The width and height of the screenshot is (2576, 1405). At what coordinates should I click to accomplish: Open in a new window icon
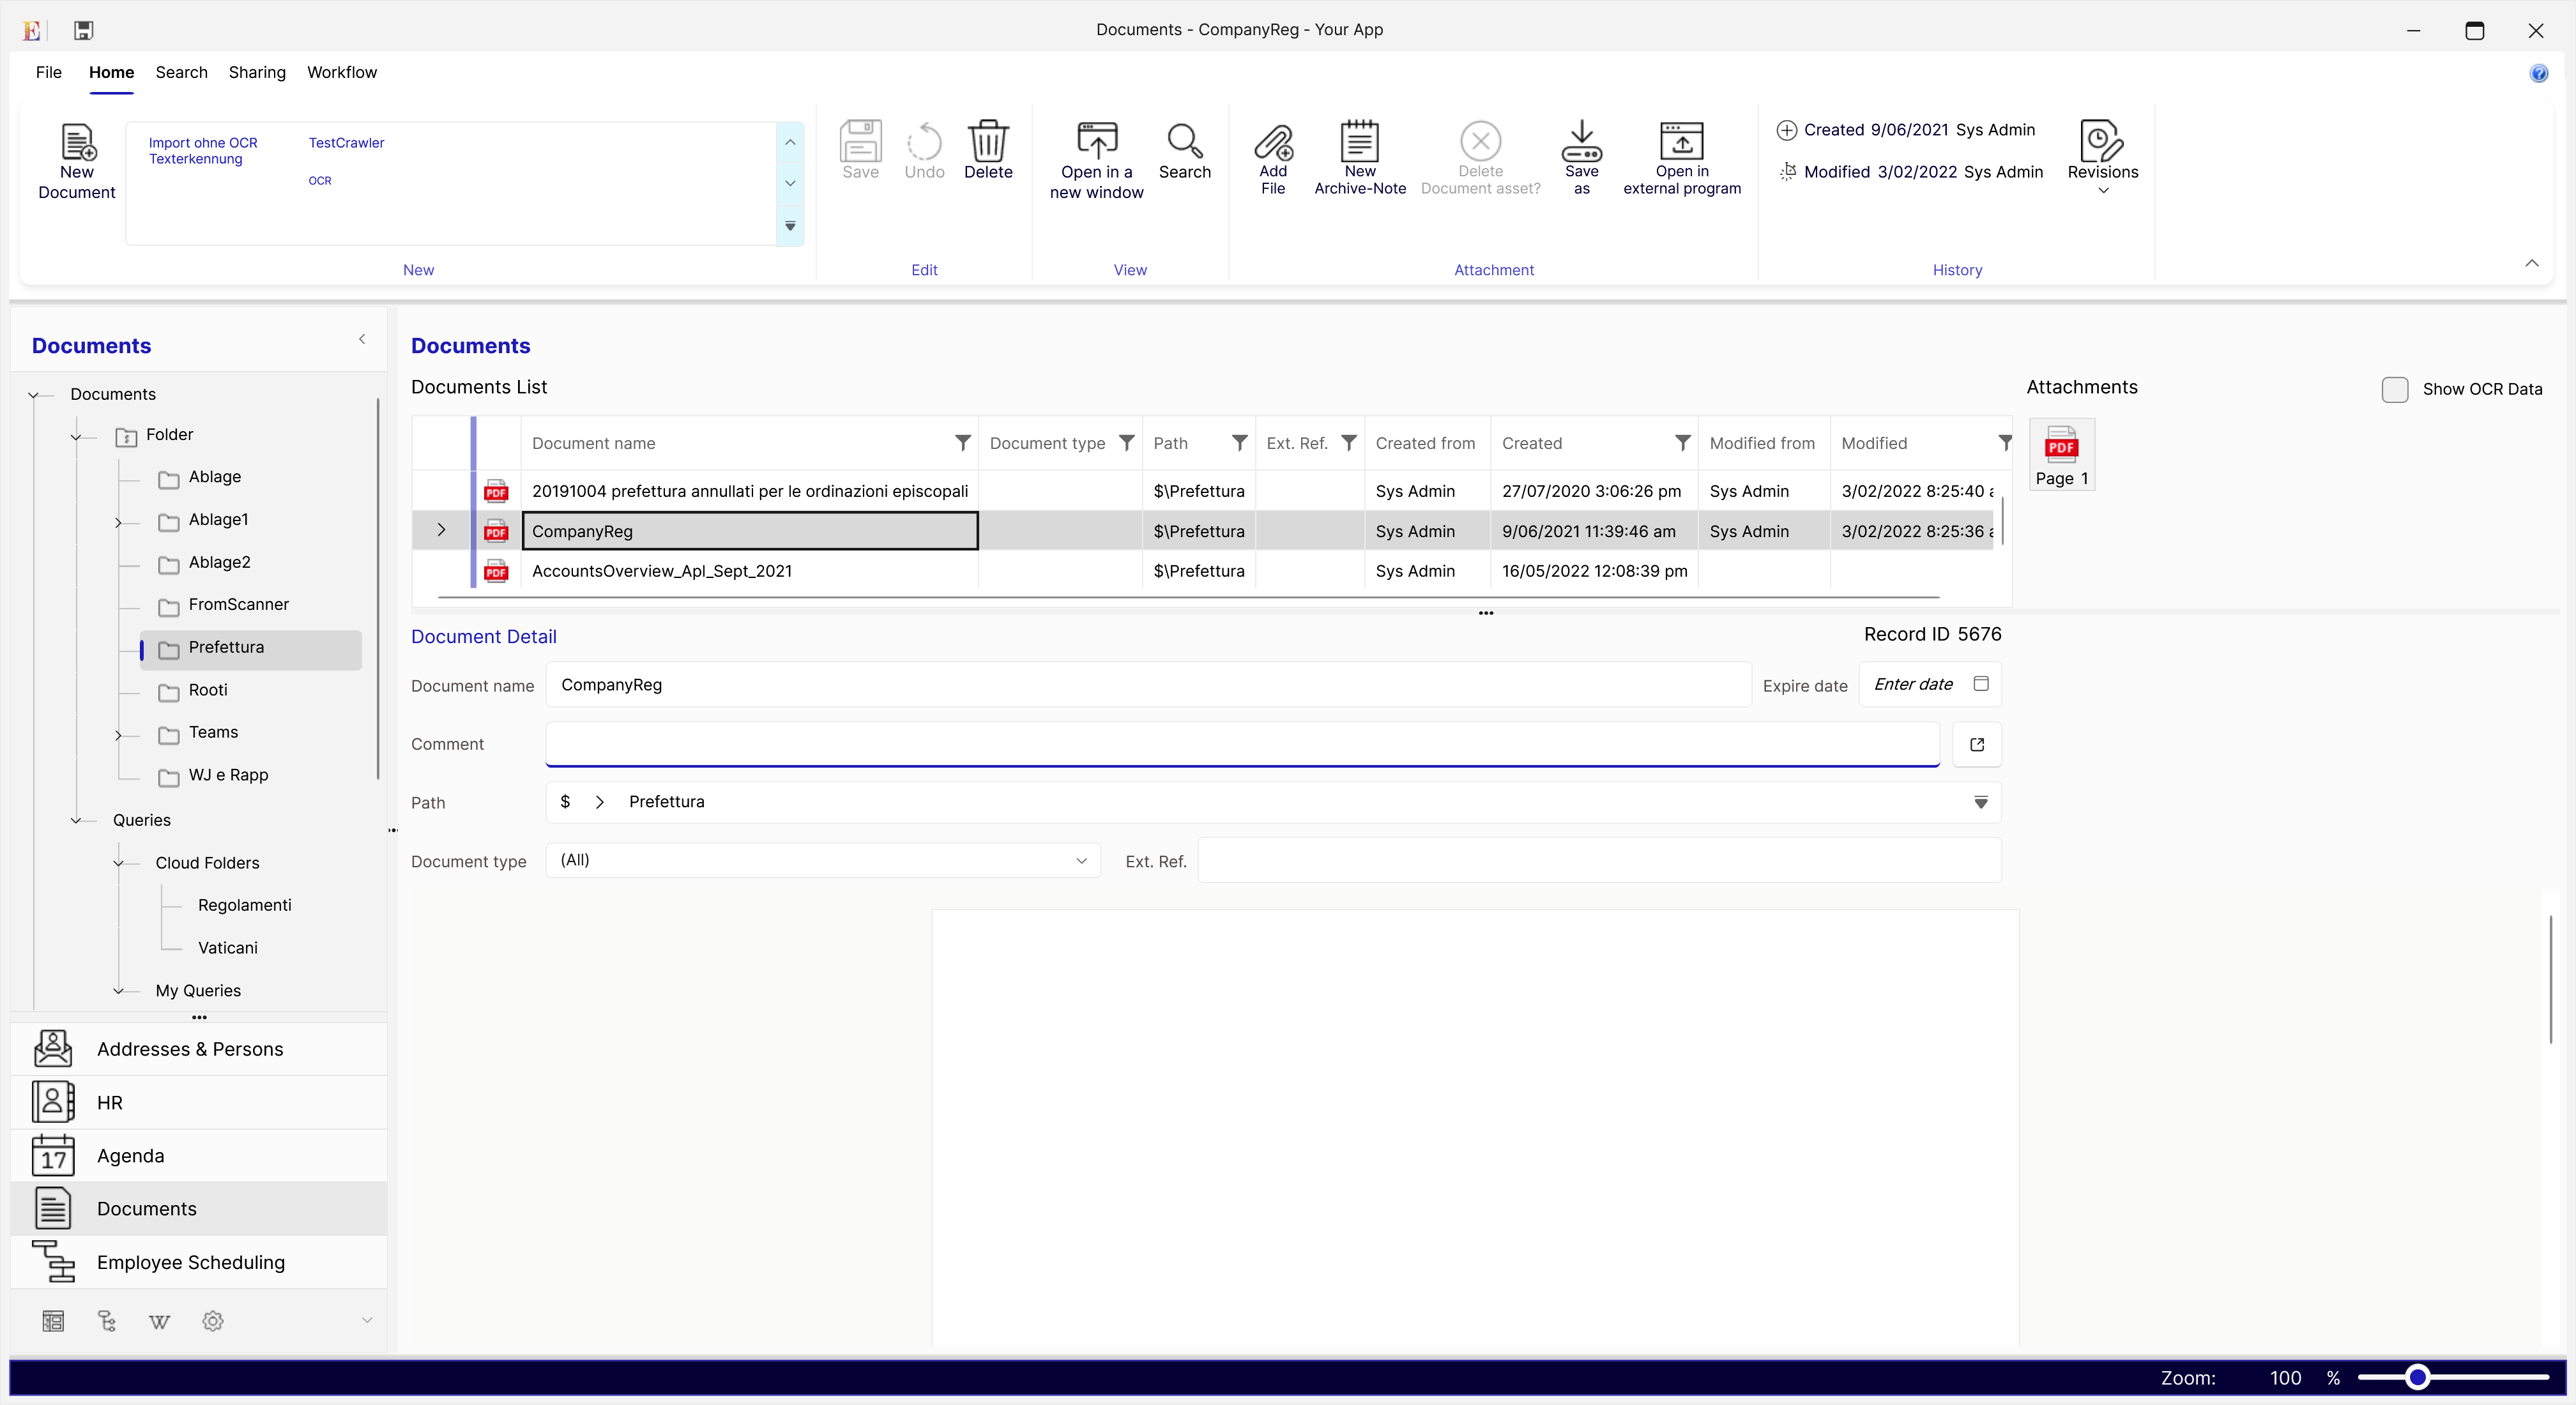click(x=1096, y=141)
